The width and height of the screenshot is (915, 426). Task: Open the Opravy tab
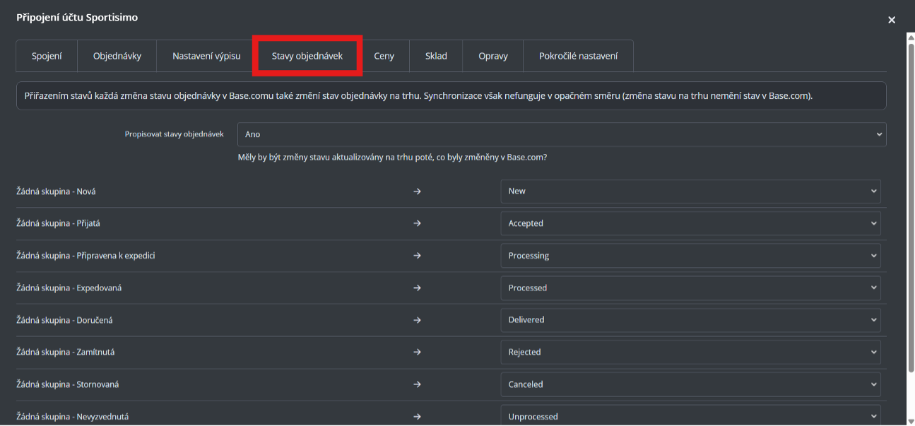tap(493, 56)
